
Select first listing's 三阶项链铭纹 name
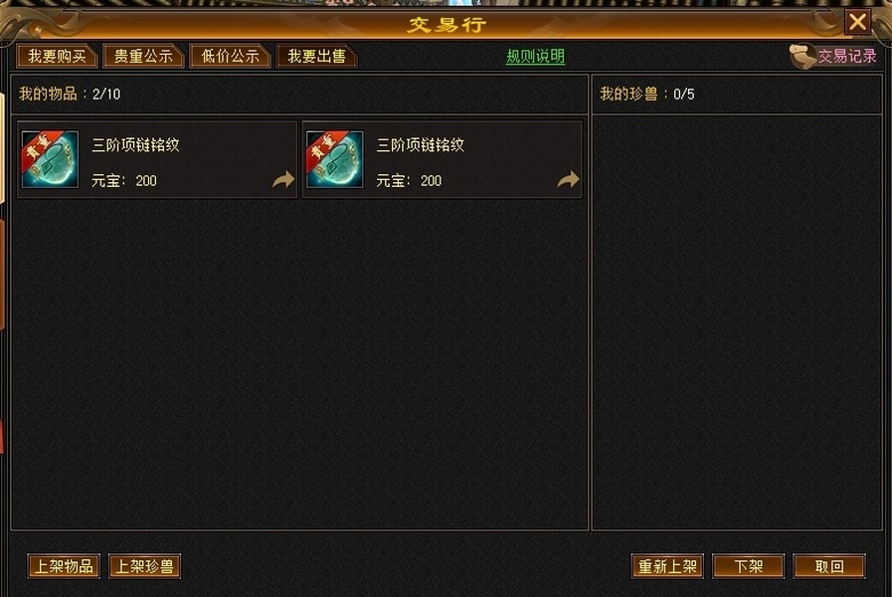(135, 145)
